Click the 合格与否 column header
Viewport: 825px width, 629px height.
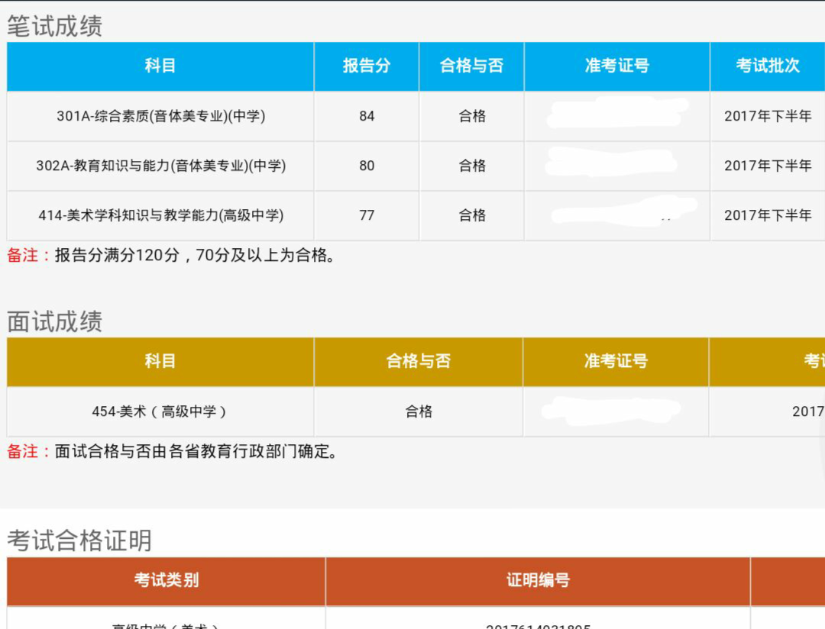pyautogui.click(x=471, y=66)
